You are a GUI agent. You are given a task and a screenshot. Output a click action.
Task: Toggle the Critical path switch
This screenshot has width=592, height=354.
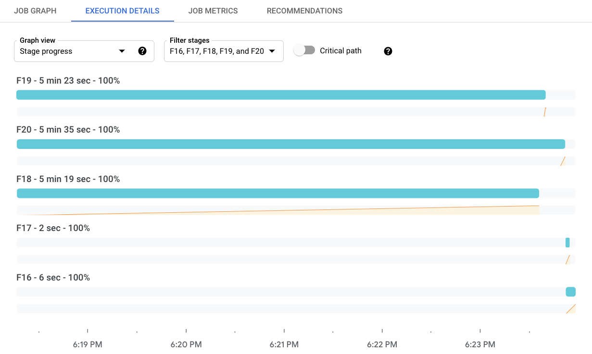click(x=304, y=50)
